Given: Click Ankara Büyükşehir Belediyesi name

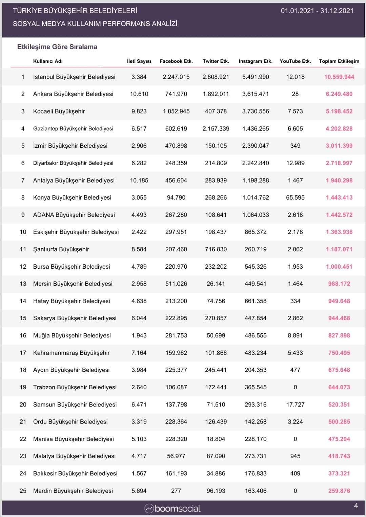Looking at the screenshot, I should point(73,94).
